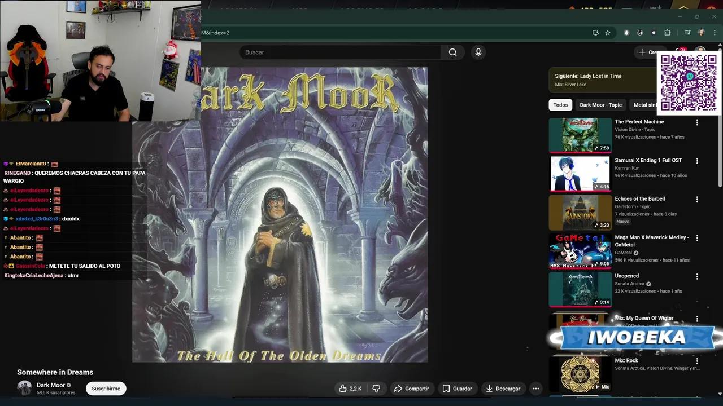Open the more actions ellipsis below the video
Image resolution: width=723 pixels, height=406 pixels.
pos(536,389)
